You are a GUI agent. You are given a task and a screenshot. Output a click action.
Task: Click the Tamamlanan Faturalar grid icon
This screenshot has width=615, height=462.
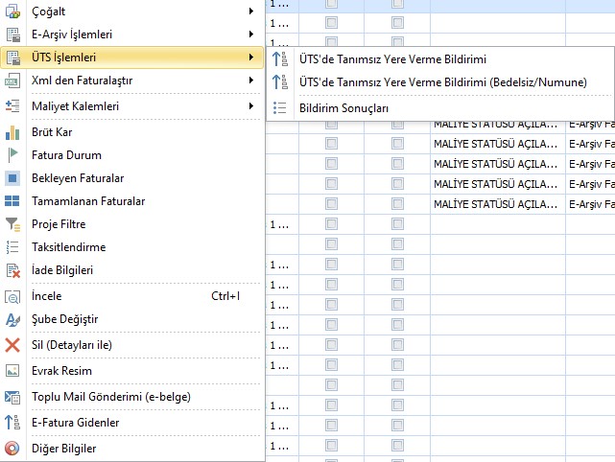coord(12,201)
